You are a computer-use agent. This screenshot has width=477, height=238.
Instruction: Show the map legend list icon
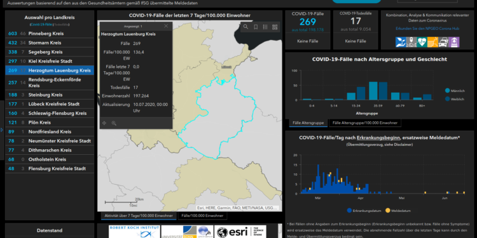pos(265,27)
